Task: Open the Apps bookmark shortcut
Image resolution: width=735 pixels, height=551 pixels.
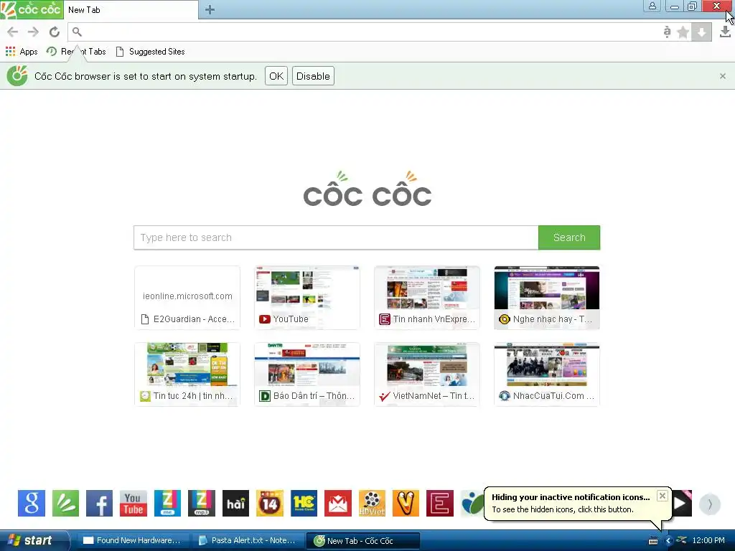Action: (x=22, y=52)
